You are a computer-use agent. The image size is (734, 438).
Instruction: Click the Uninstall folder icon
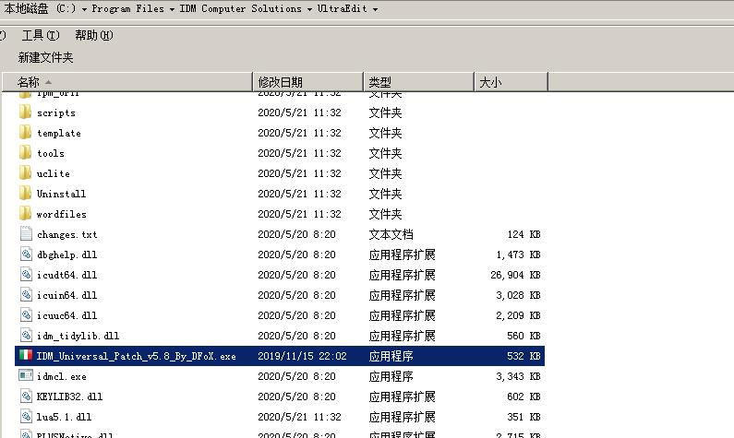(25, 194)
